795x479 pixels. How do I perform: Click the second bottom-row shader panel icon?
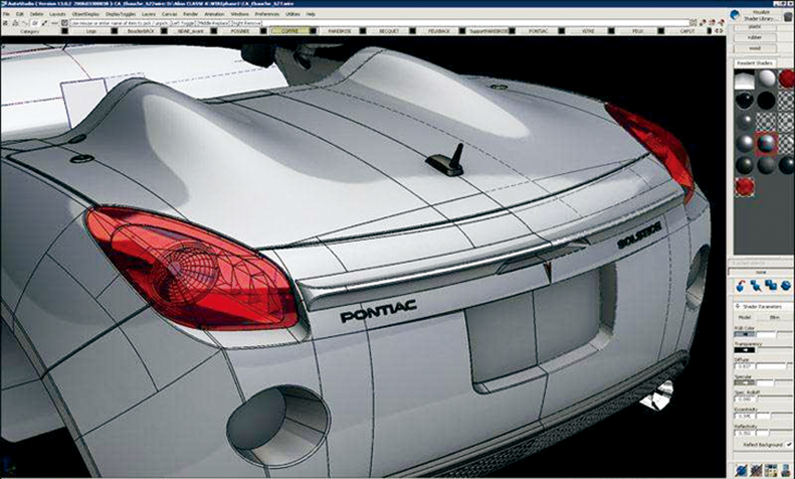[757, 470]
